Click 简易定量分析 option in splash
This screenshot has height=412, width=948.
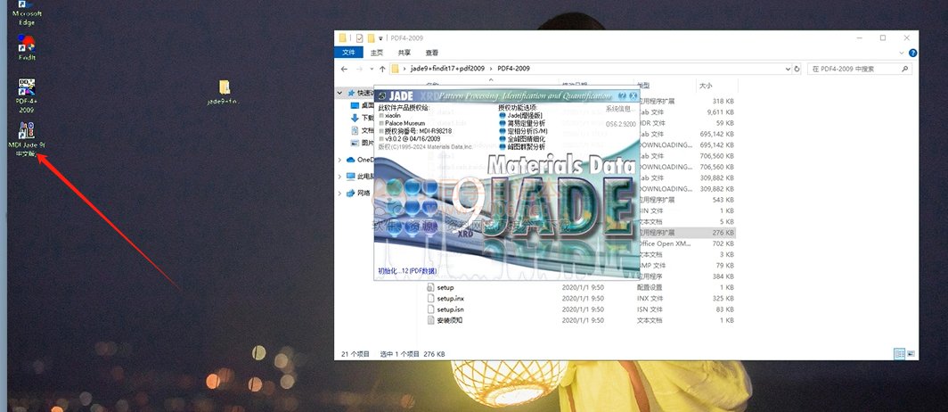coord(522,123)
